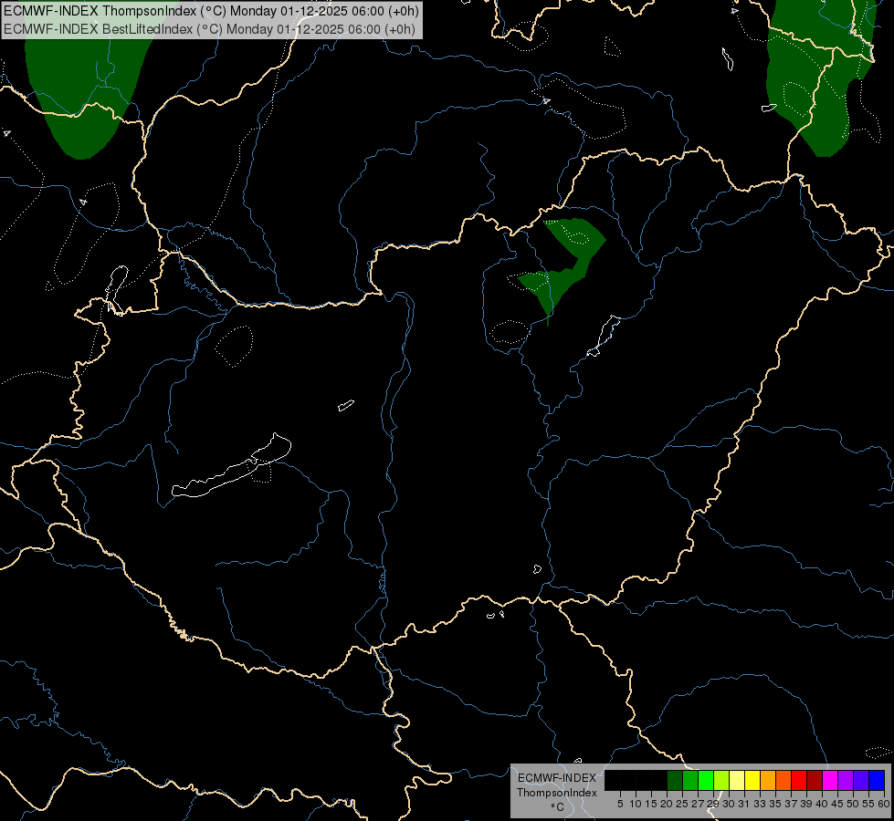
Task: Click the legend °C unit label
Action: point(557,807)
